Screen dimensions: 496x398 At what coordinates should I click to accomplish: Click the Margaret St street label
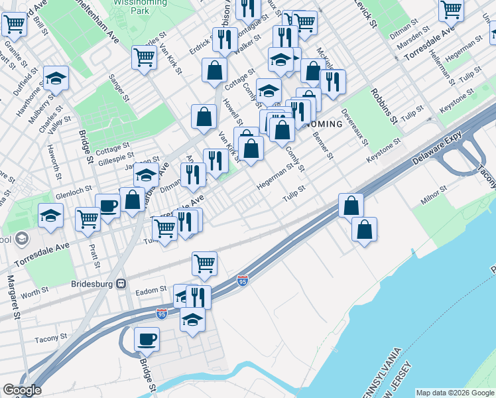pos(14,297)
